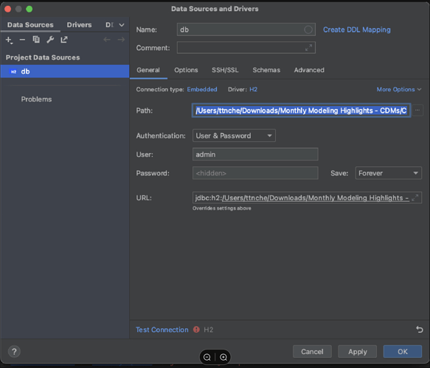Click the revert changes arrow icon
The width and height of the screenshot is (430, 368).
click(419, 330)
